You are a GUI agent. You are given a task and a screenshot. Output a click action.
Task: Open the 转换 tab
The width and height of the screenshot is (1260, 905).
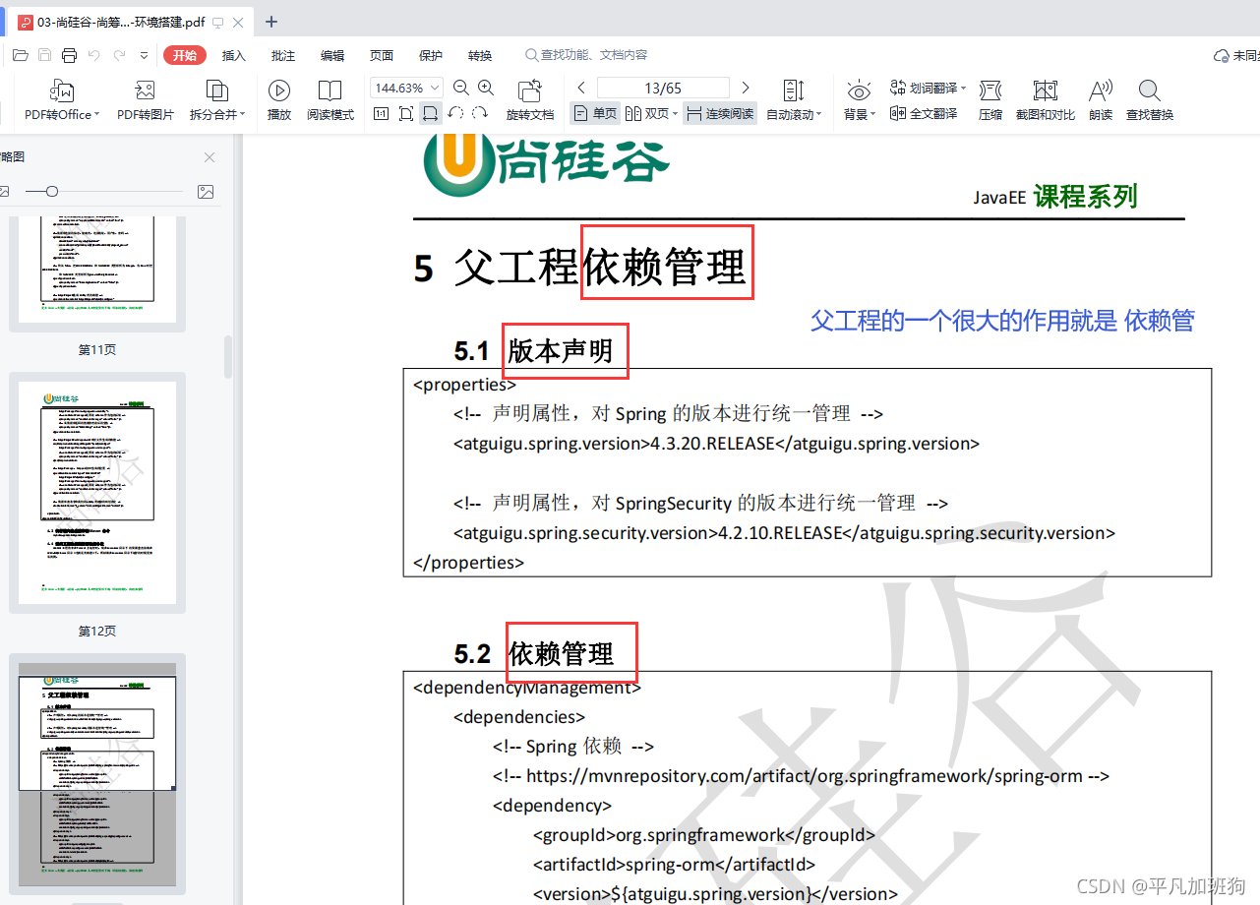click(480, 55)
